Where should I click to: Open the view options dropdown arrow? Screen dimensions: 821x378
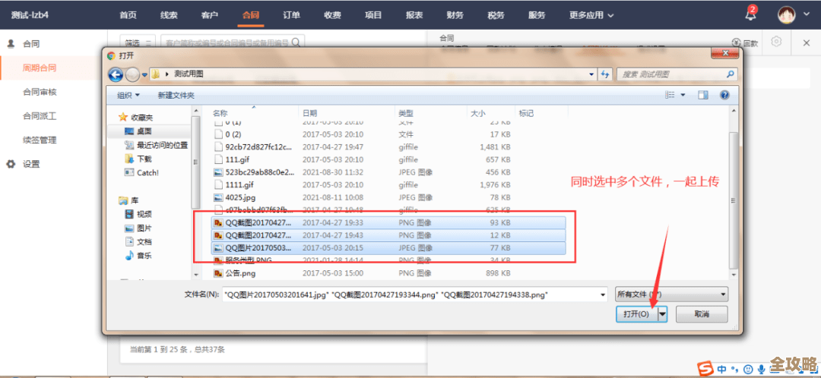click(x=683, y=95)
